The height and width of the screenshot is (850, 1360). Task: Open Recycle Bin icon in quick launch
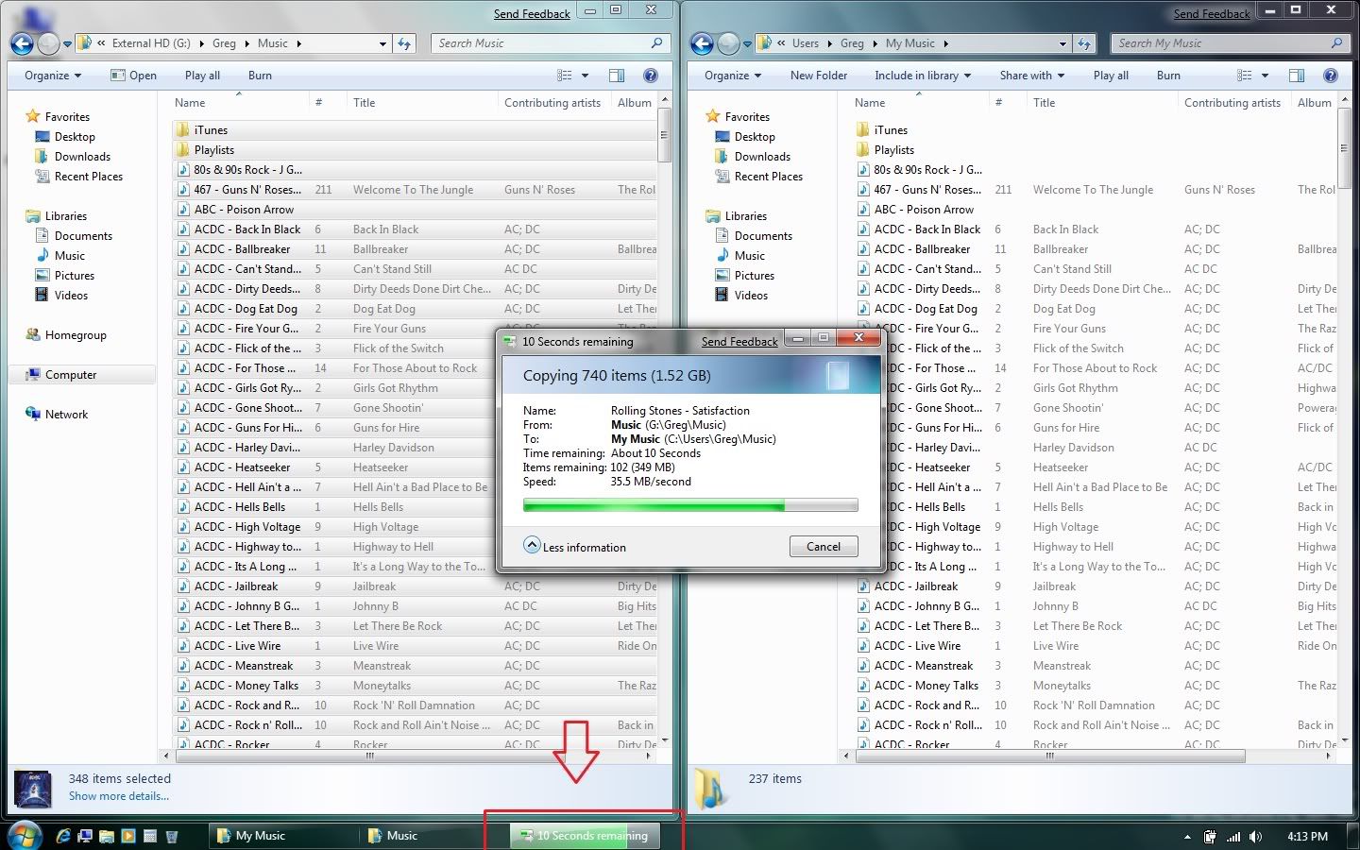click(172, 836)
